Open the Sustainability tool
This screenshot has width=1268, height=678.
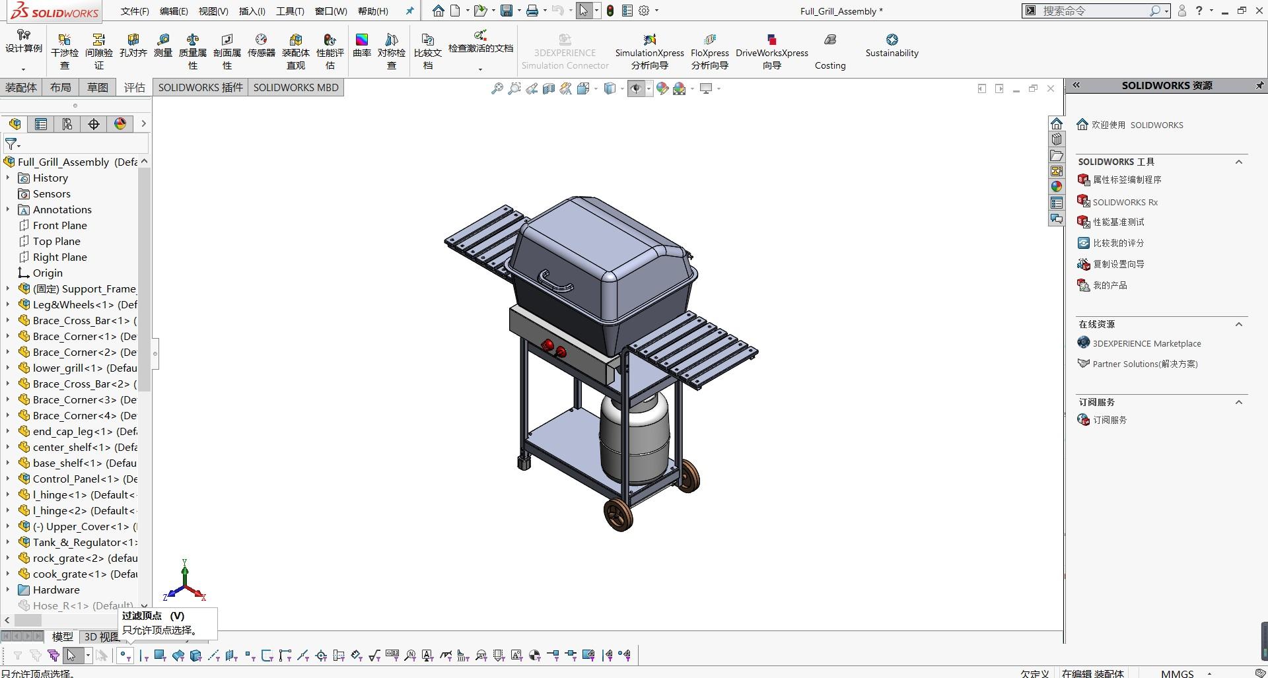pos(892,45)
